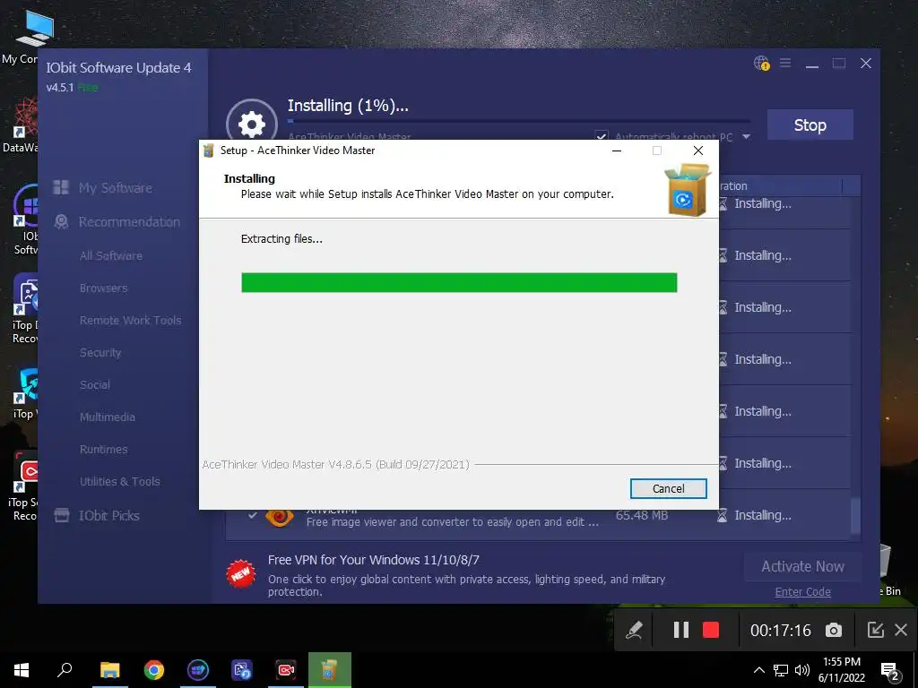The height and width of the screenshot is (688, 918).
Task: Expand dropdown next to reboot PC option
Action: pyautogui.click(x=747, y=136)
